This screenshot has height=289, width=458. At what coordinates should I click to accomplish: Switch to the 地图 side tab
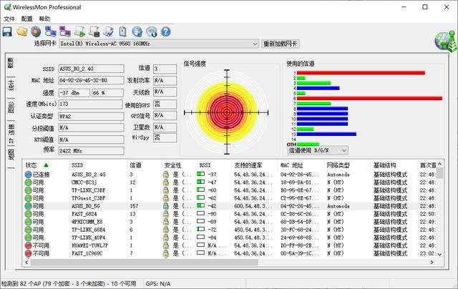tap(11, 152)
